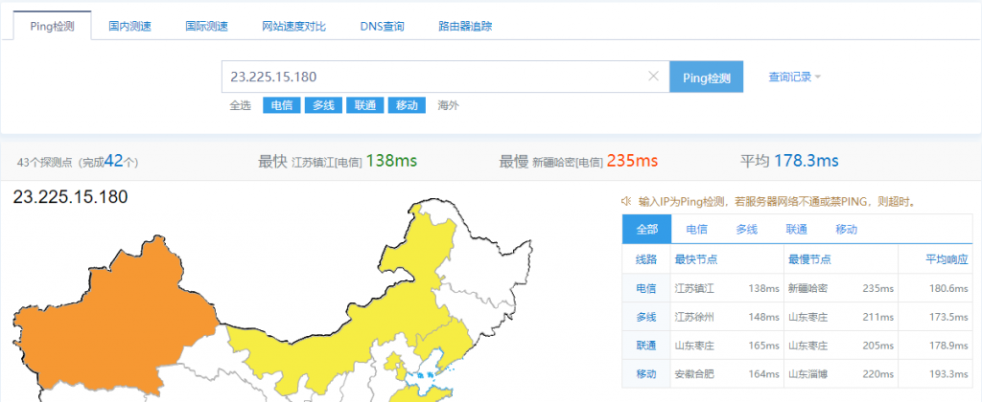982x402 pixels.
Task: Click the blue 178.3ms average summary
Action: tap(806, 161)
